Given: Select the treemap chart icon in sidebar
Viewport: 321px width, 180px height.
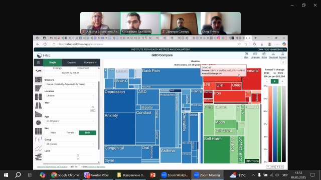Looking at the screenshot, I should point(38,79).
